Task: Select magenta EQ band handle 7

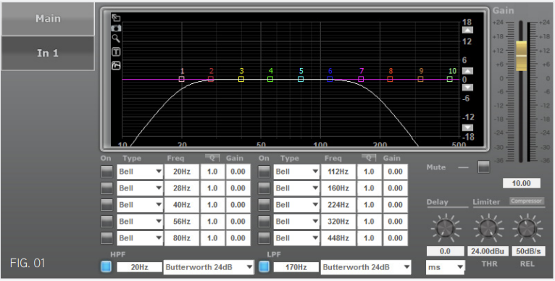Action: pyautogui.click(x=361, y=79)
